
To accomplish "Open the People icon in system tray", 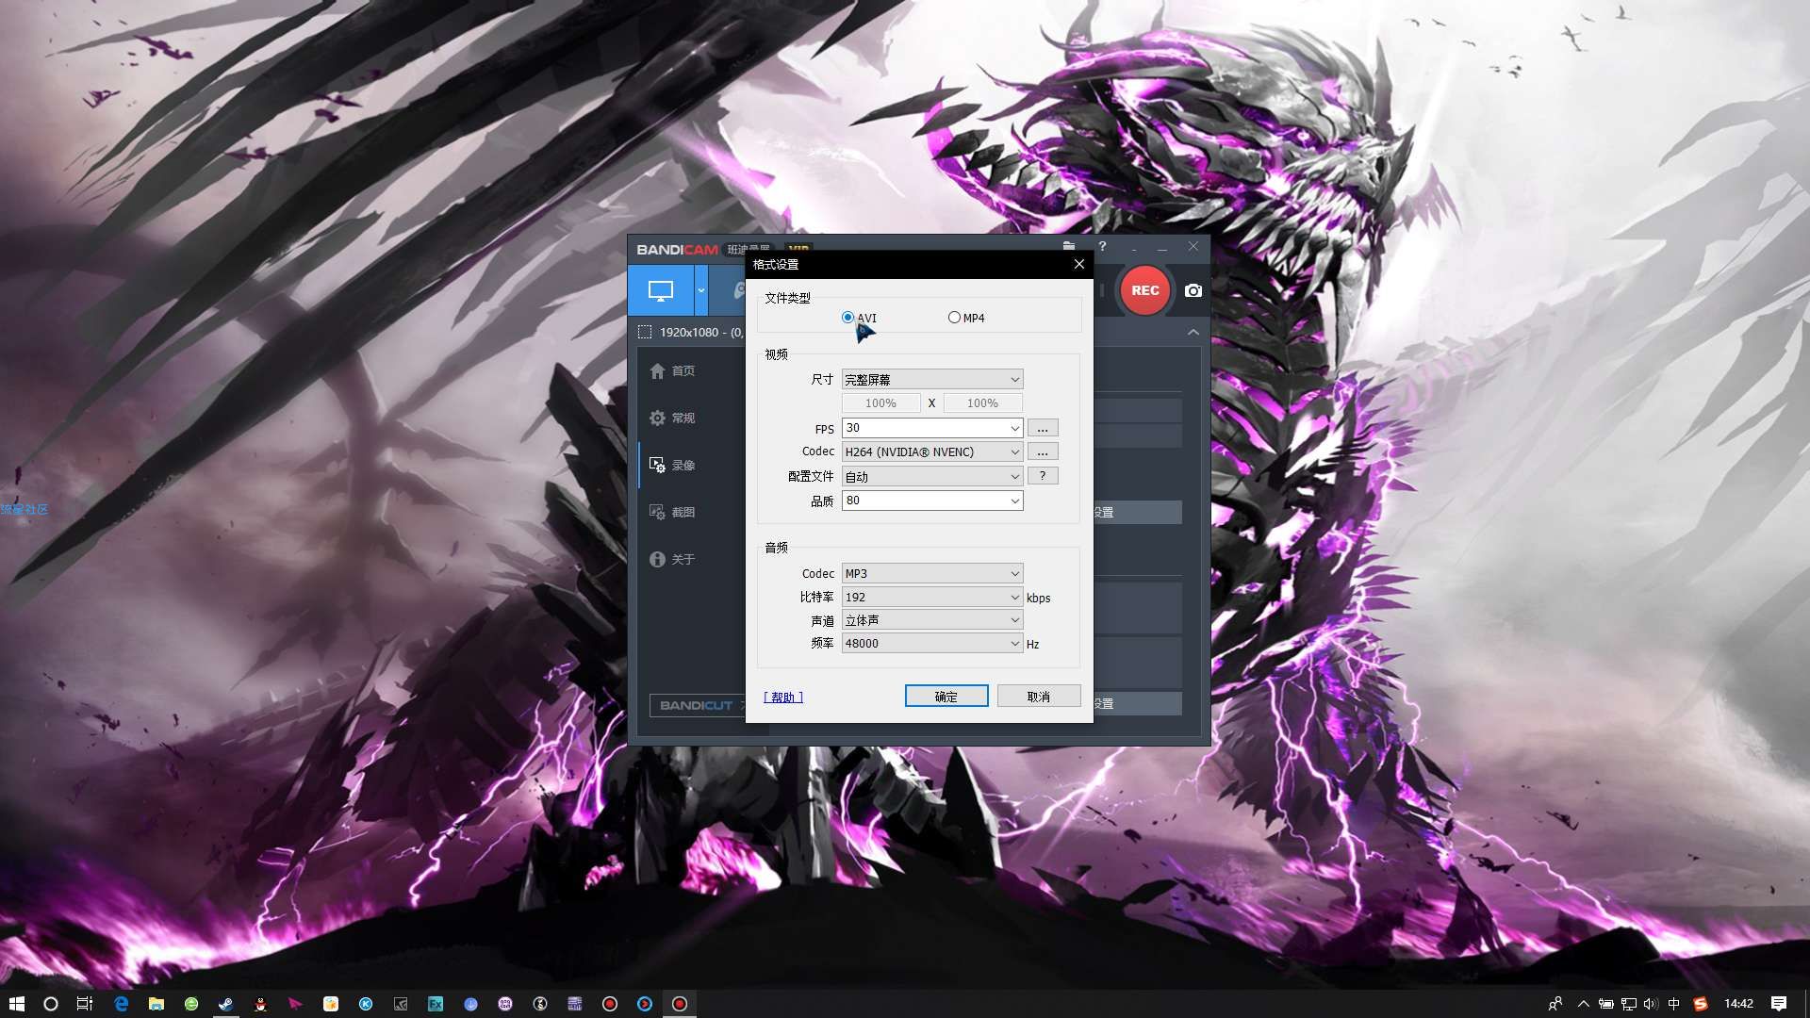I will pyautogui.click(x=1555, y=1004).
